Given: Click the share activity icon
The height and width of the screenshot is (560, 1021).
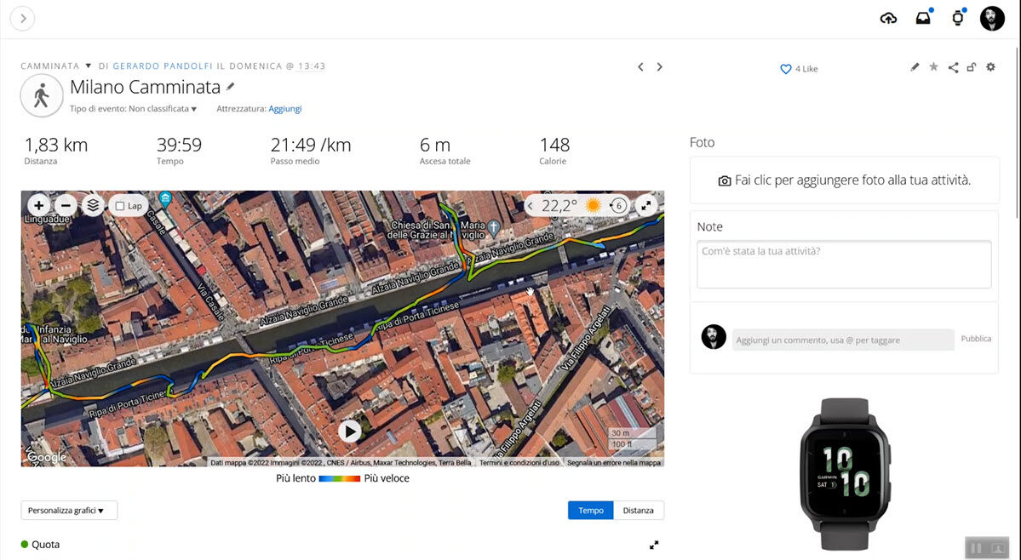Looking at the screenshot, I should [x=953, y=67].
